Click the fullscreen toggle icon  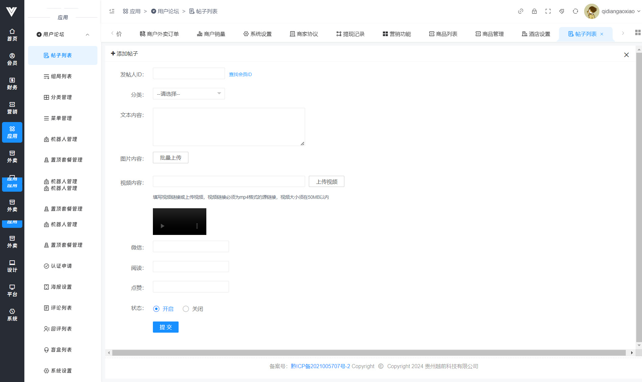548,11
